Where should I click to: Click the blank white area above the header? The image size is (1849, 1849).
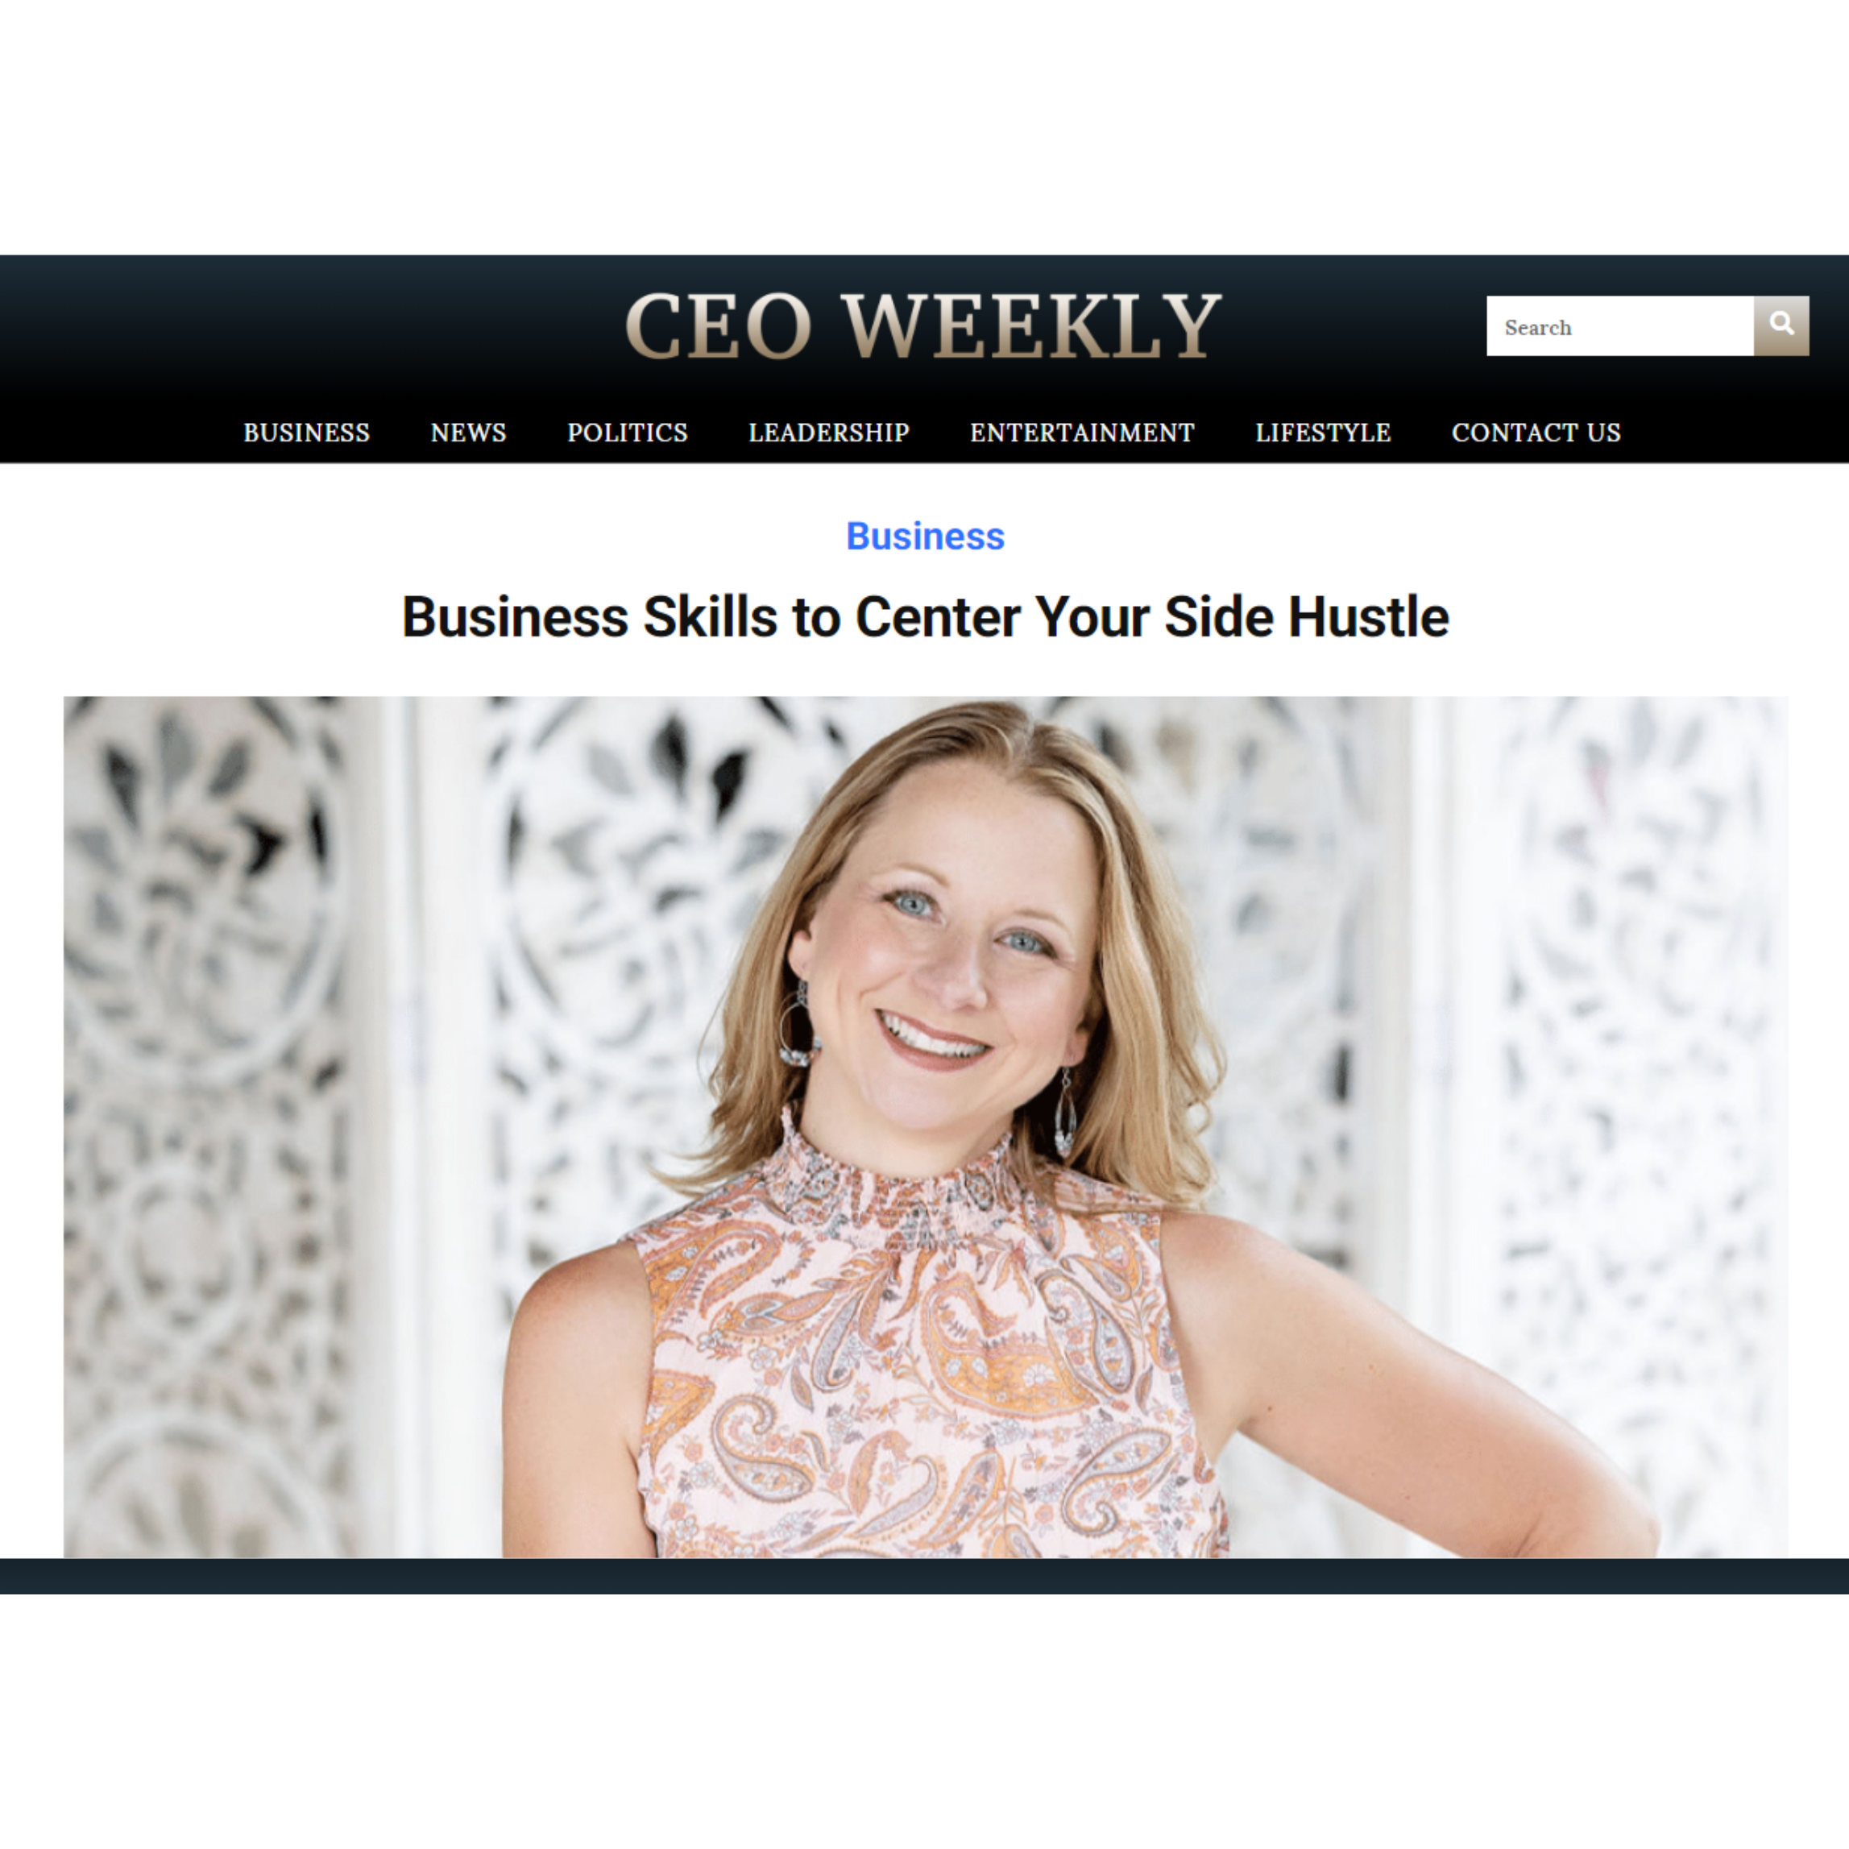click(x=925, y=127)
